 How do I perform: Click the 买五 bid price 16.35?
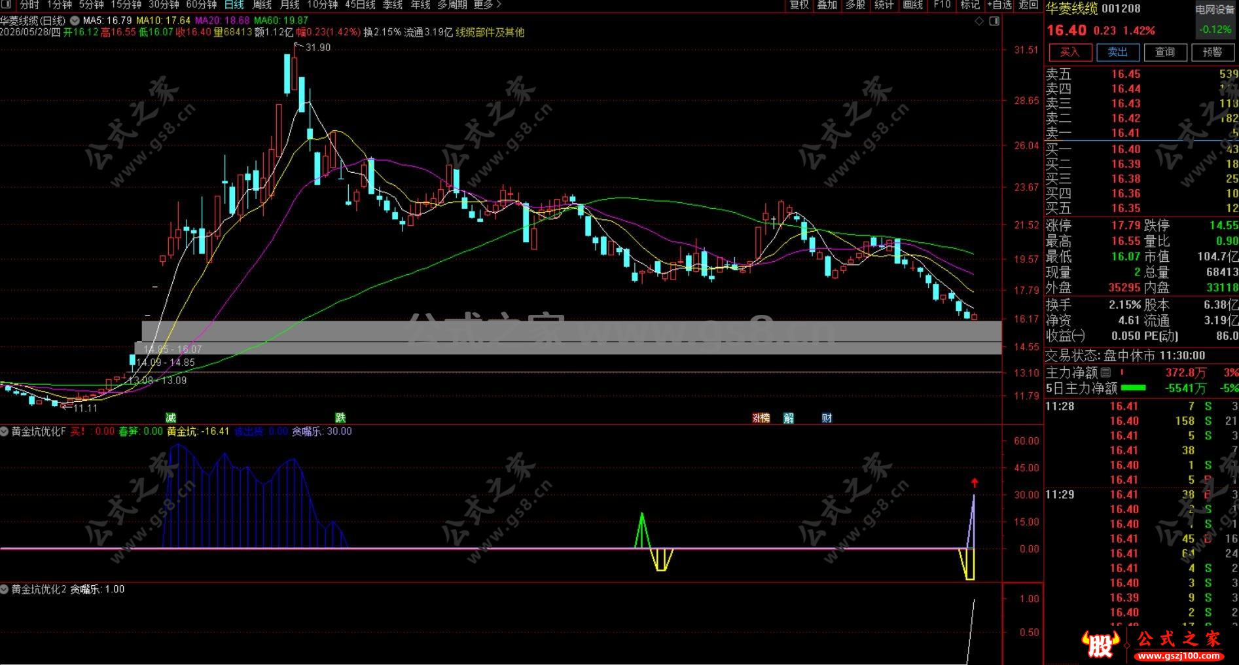tap(1126, 209)
